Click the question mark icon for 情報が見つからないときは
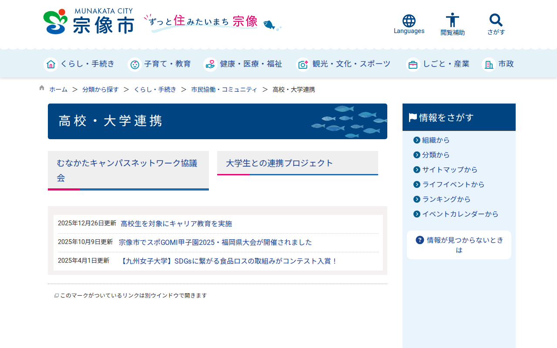 point(420,240)
